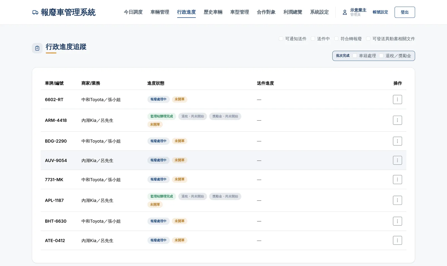Open 利潤總覽 page
This screenshot has height=266, width=447.
[293, 12]
